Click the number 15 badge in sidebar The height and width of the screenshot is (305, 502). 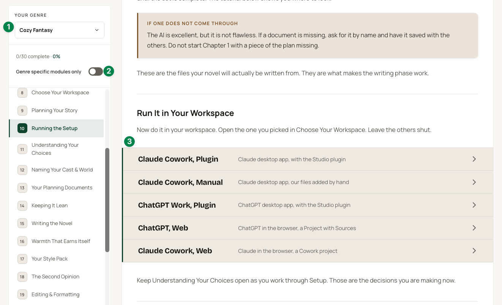22,224
